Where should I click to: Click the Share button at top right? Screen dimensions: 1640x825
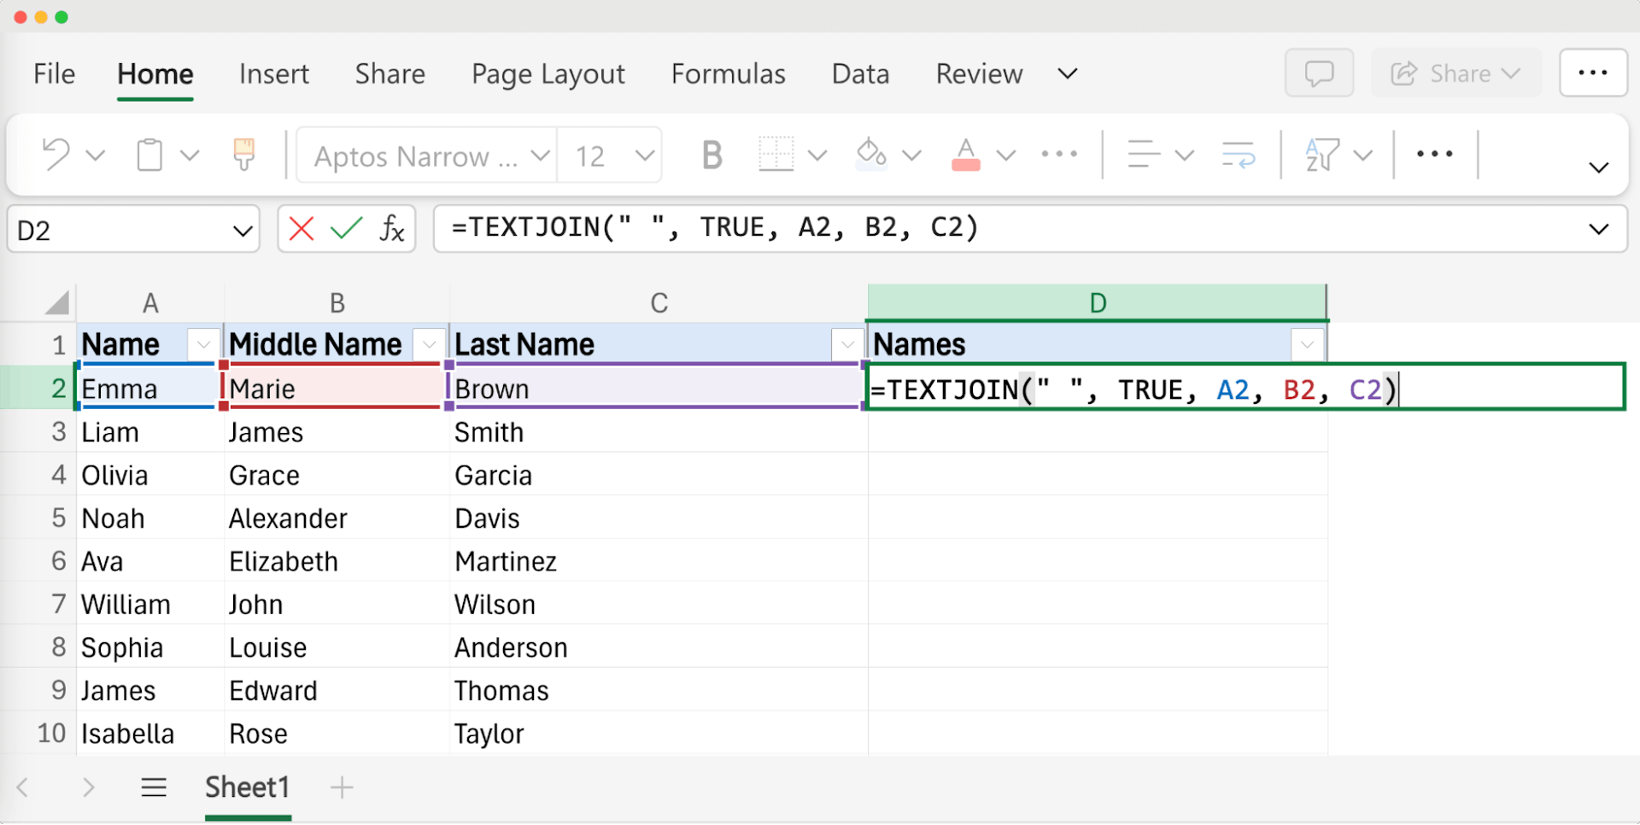point(1455,73)
